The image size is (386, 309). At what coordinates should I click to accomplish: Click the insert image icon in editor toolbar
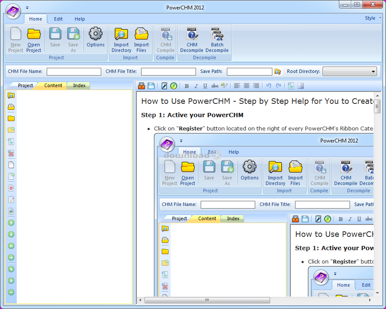[301, 86]
